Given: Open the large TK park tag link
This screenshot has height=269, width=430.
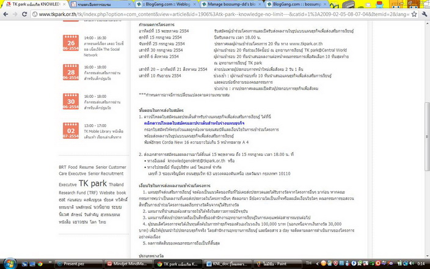Looking at the screenshot, I should tap(92, 183).
